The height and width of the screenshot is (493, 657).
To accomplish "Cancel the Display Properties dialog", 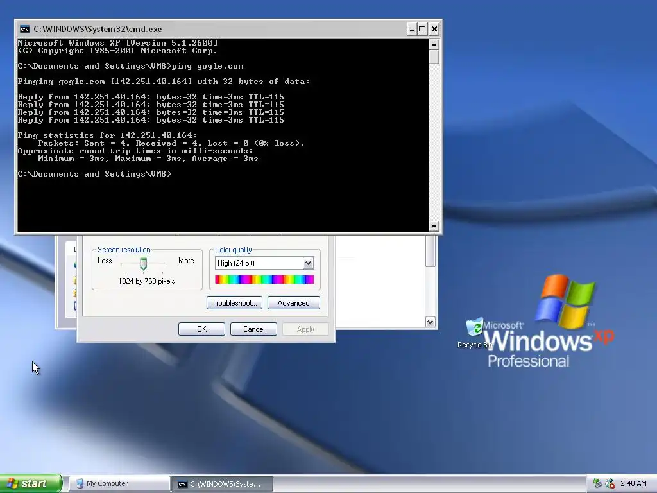I will 253,329.
